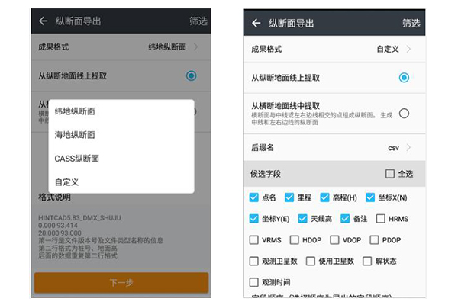Select 纬地纵断面 from the popup list

(x=75, y=111)
